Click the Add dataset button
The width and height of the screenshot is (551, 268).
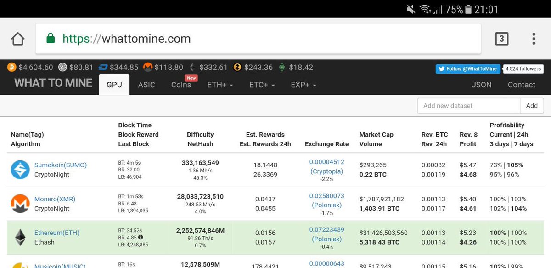click(532, 106)
